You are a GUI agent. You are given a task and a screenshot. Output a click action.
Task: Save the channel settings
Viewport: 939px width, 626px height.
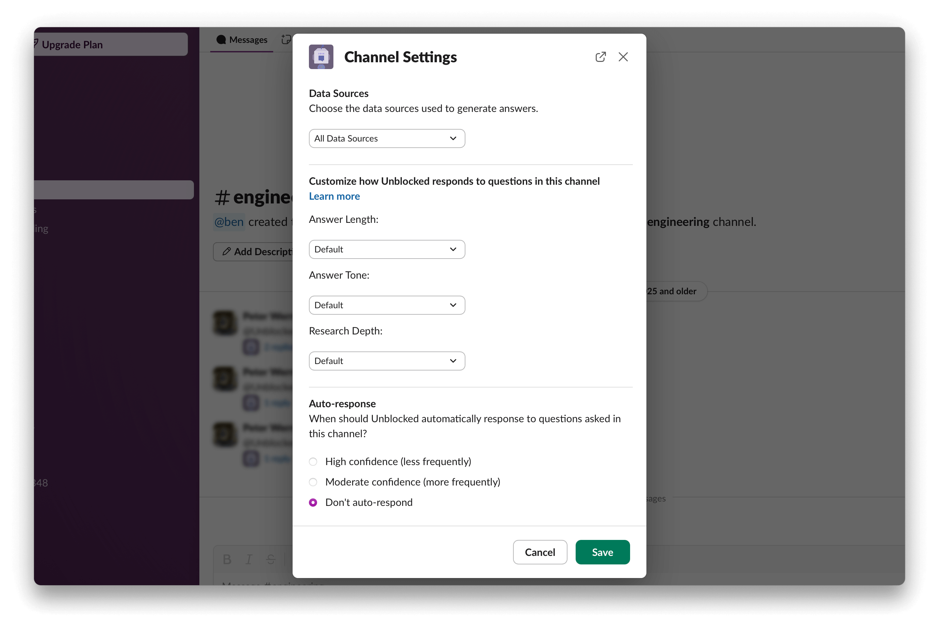[603, 552]
